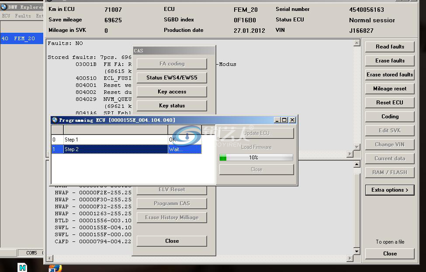The width and height of the screenshot is (426, 272).
Task: Expand the Extra options menu
Action: pyautogui.click(x=390, y=190)
